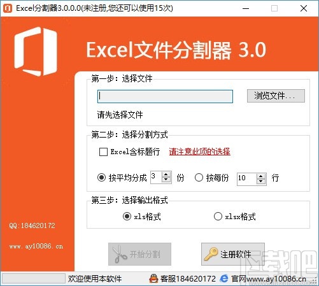Screen dimensions: 319x286
Task: Click the 第三步：选择输出格式 group label
Action: (129, 200)
